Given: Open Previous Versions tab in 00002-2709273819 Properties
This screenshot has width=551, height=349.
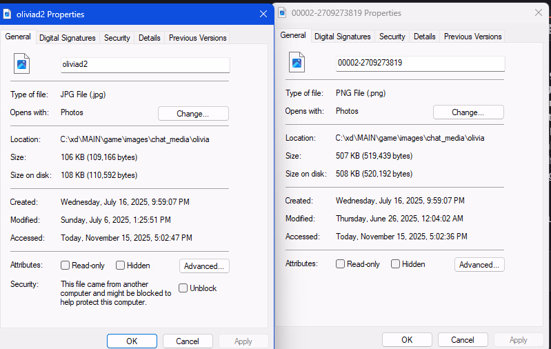Looking at the screenshot, I should 472,37.
